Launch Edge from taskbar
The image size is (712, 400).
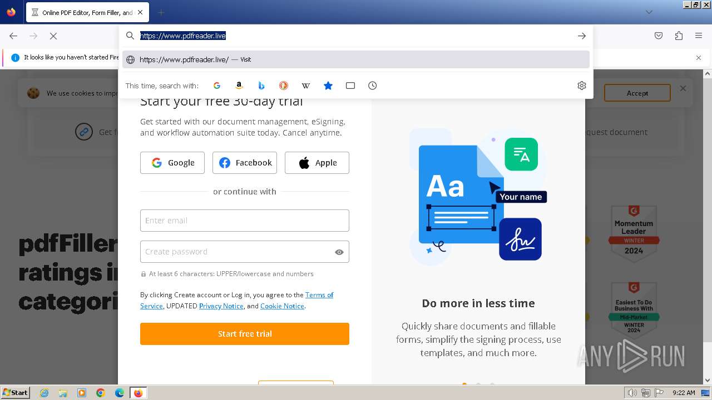[120, 393]
